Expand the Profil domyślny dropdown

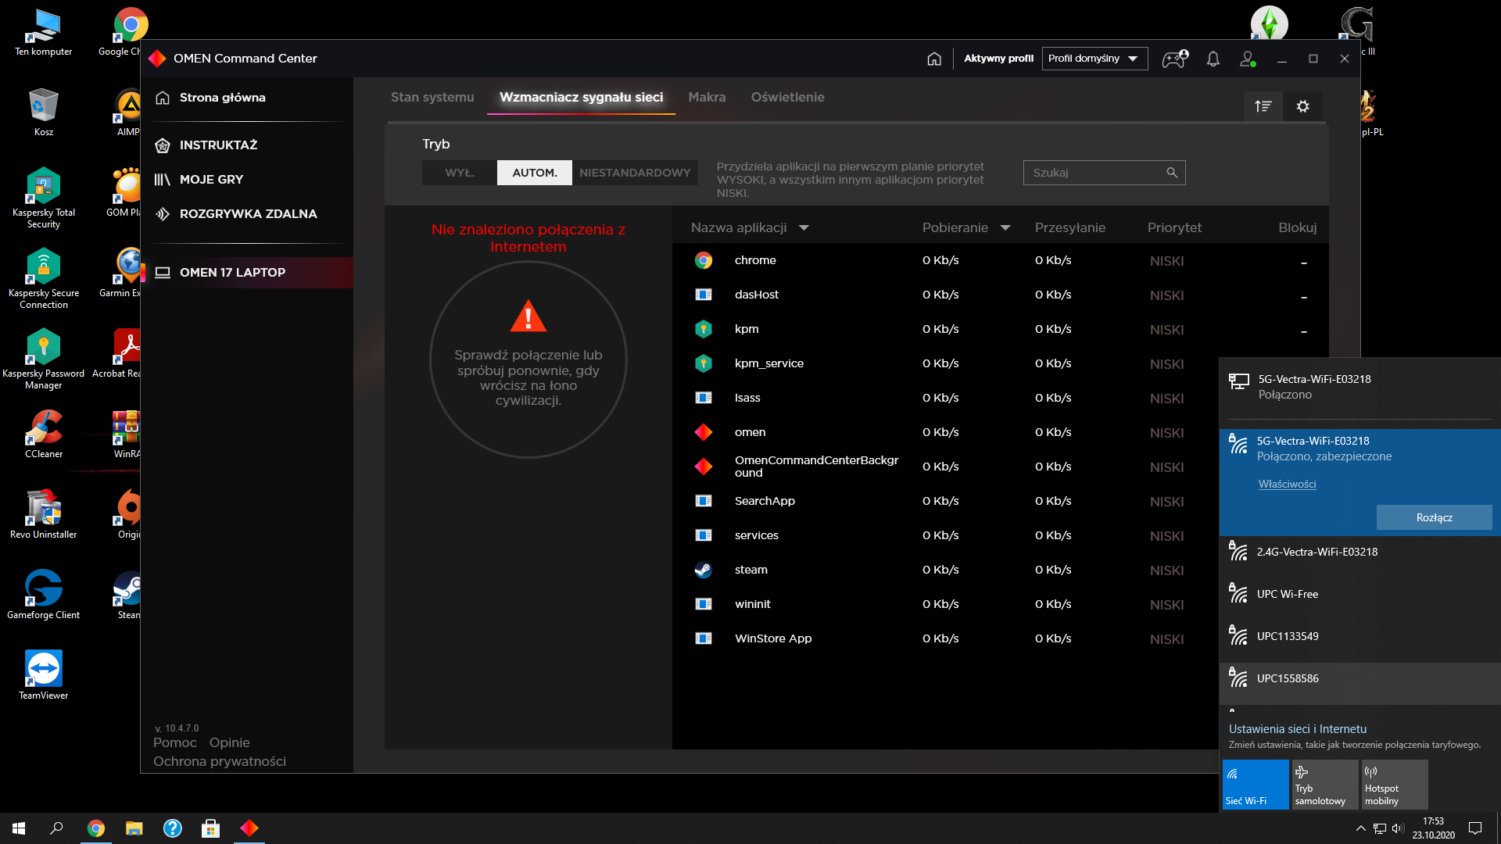(x=1094, y=59)
